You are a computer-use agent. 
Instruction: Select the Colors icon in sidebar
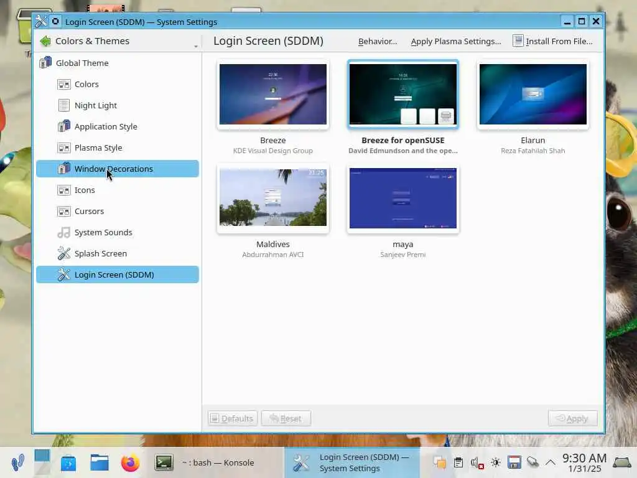tap(64, 84)
